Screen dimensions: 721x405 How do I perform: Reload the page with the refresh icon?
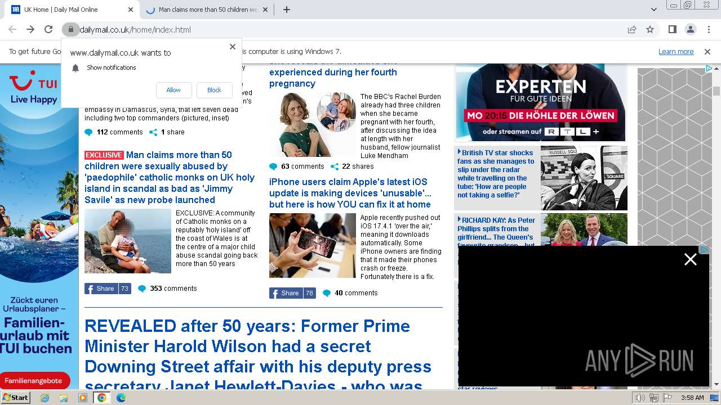click(48, 29)
